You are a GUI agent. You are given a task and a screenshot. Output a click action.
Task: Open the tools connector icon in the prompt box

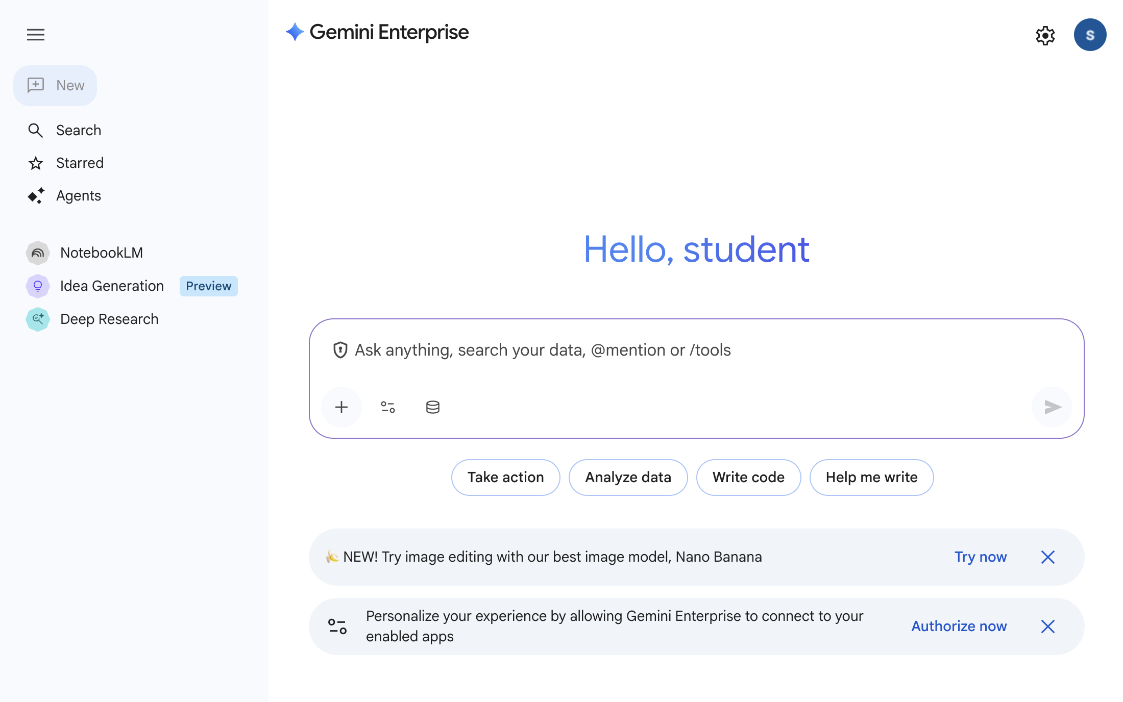388,407
